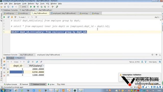Open console settings wrench icon
The height and width of the screenshot is (92, 163).
pyautogui.click(x=16, y=17)
